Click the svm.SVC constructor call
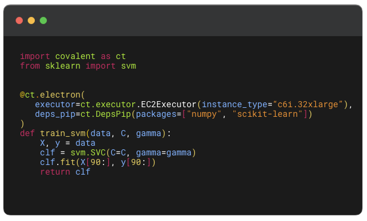Screen dimensions: 367x221 tap(88, 152)
